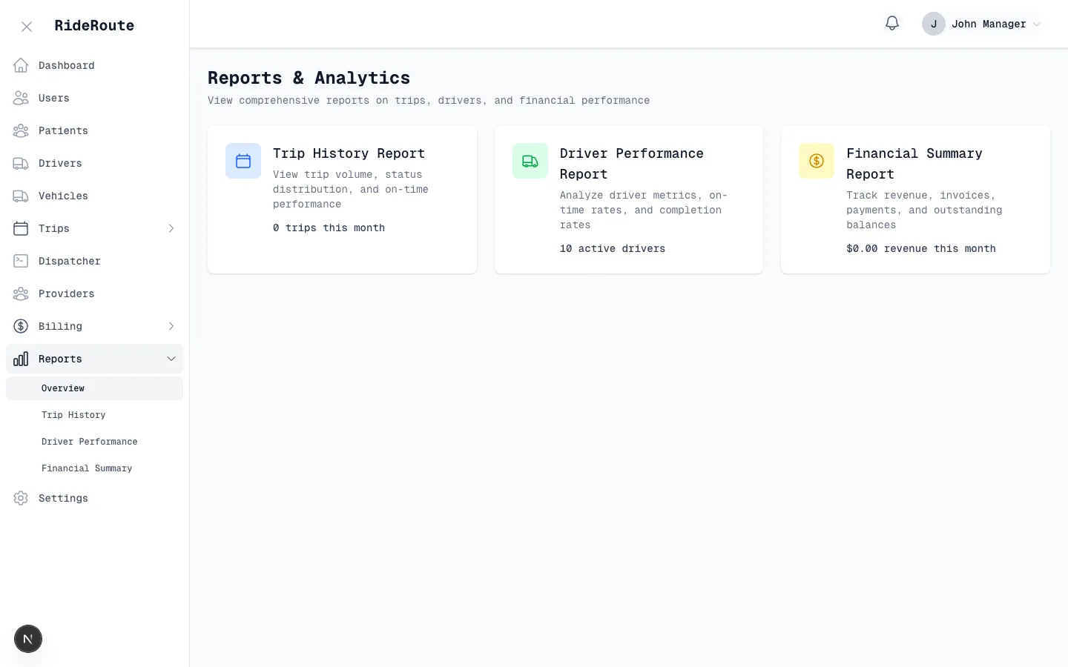Screen dimensions: 1068x667
Task: Open Financial Summary sub-item in sidebar
Action: click(94, 468)
